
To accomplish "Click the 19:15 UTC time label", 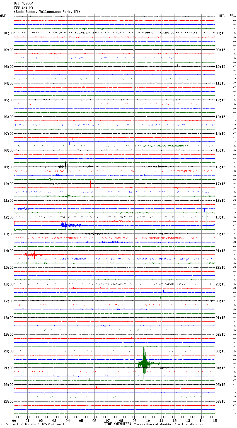I will (x=221, y=217).
